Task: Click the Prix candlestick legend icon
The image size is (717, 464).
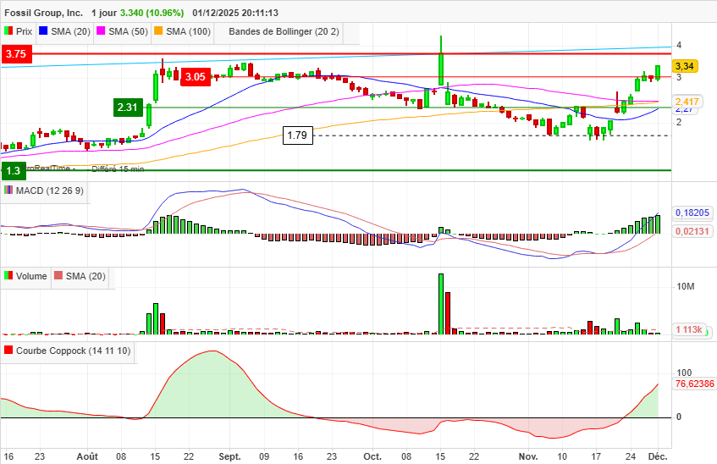Action: coord(8,31)
